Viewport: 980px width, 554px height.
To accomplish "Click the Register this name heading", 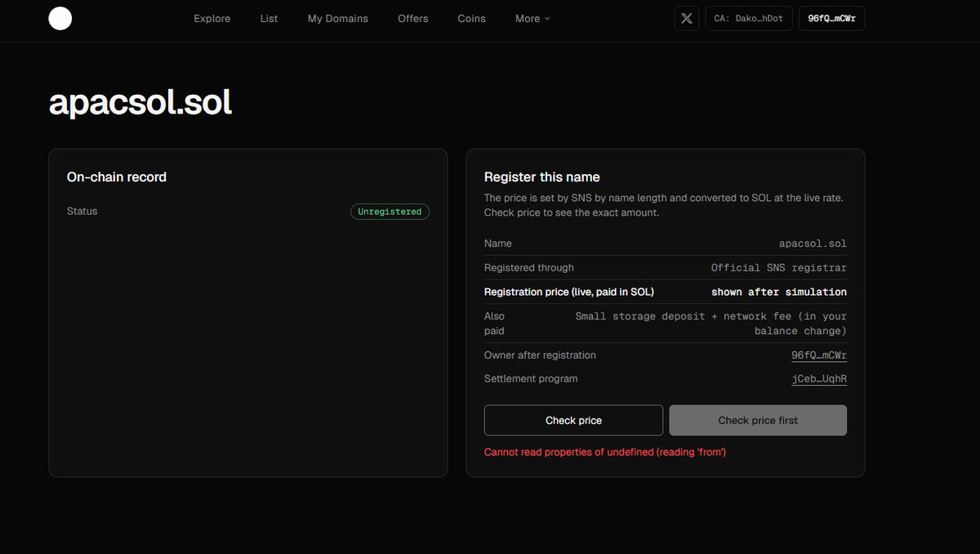I will coord(542,177).
